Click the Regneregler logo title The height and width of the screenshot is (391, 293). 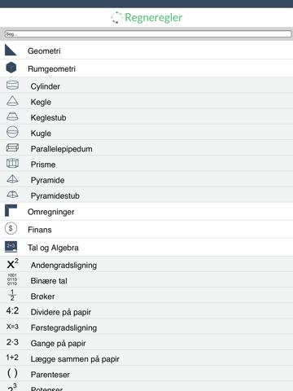pos(146,17)
